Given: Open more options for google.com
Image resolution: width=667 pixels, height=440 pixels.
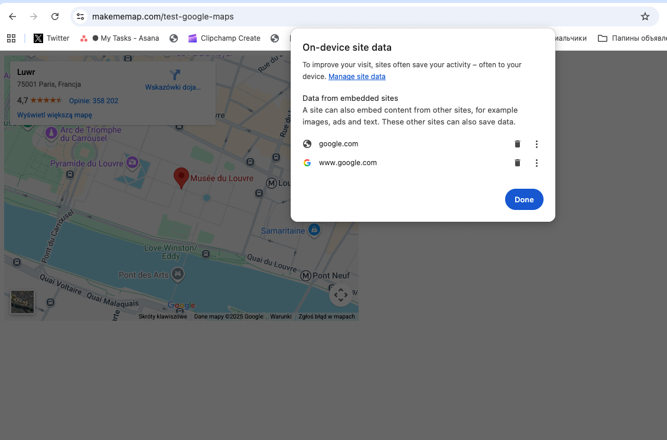Looking at the screenshot, I should [536, 144].
